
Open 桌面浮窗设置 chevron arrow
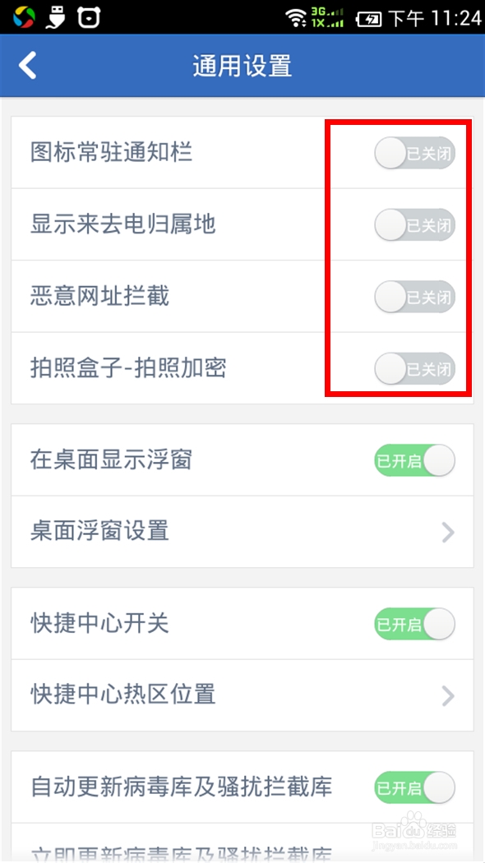449,533
